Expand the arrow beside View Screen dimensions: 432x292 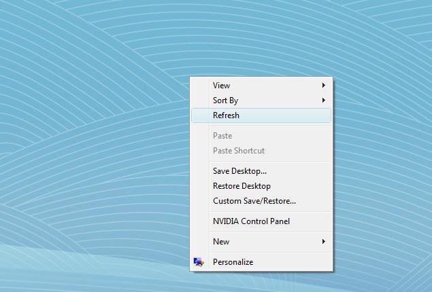click(324, 86)
